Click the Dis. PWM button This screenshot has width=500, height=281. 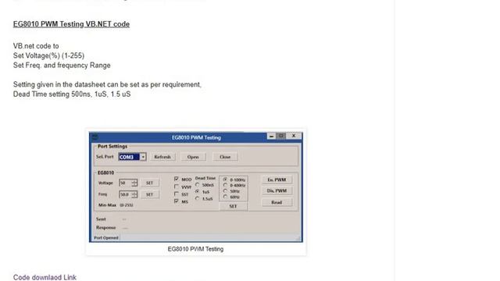pyautogui.click(x=277, y=190)
